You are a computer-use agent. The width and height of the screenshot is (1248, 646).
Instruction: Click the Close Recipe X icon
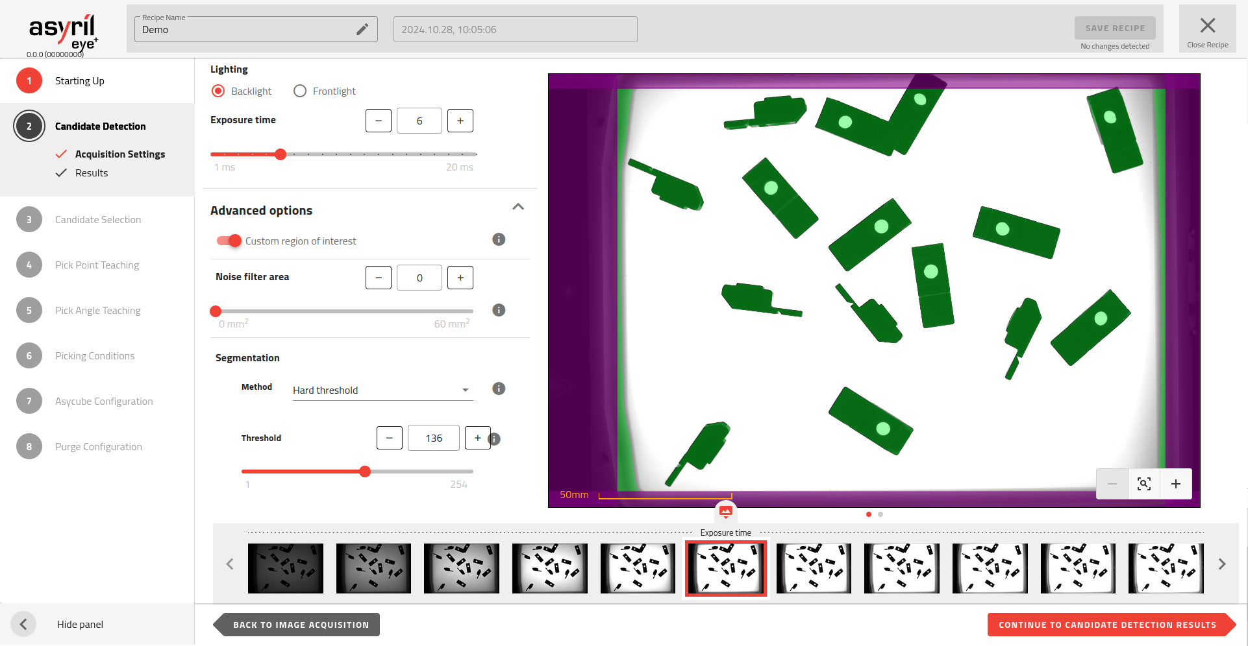point(1207,26)
